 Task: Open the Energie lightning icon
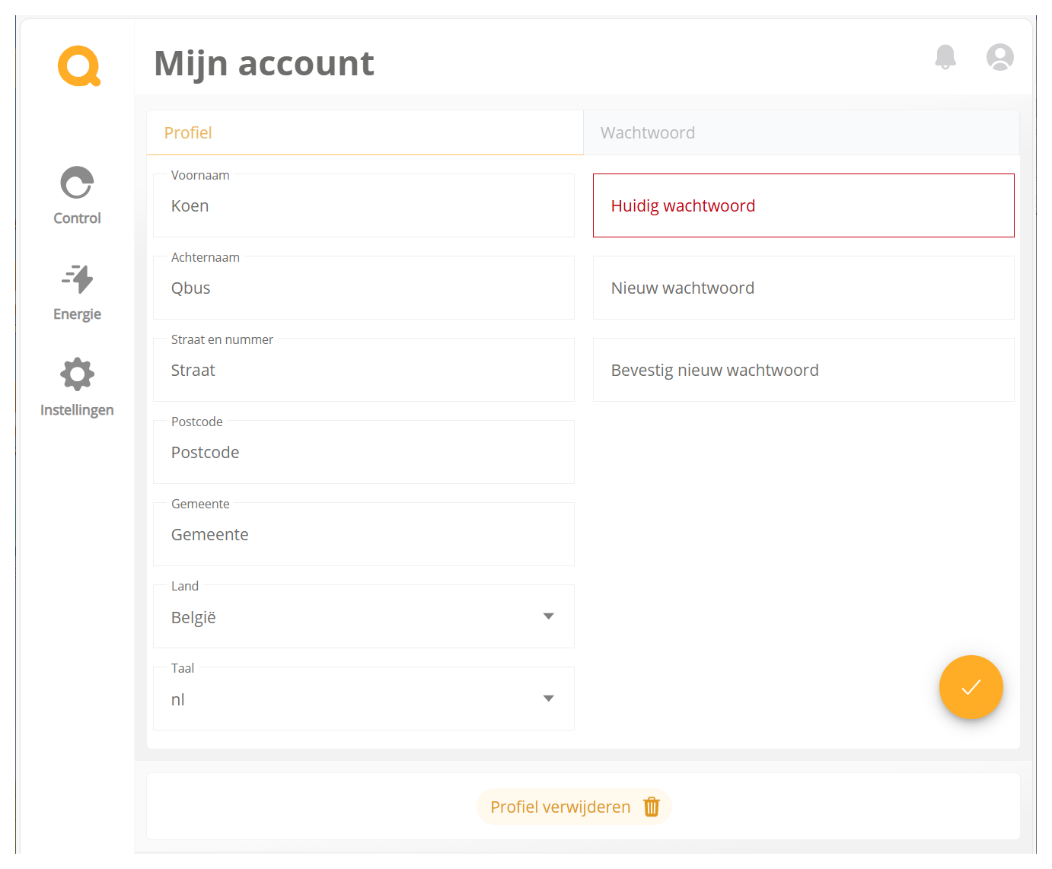pyautogui.click(x=77, y=279)
